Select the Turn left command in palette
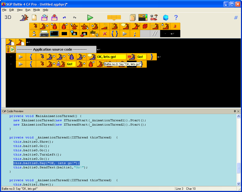 pos(54,26)
